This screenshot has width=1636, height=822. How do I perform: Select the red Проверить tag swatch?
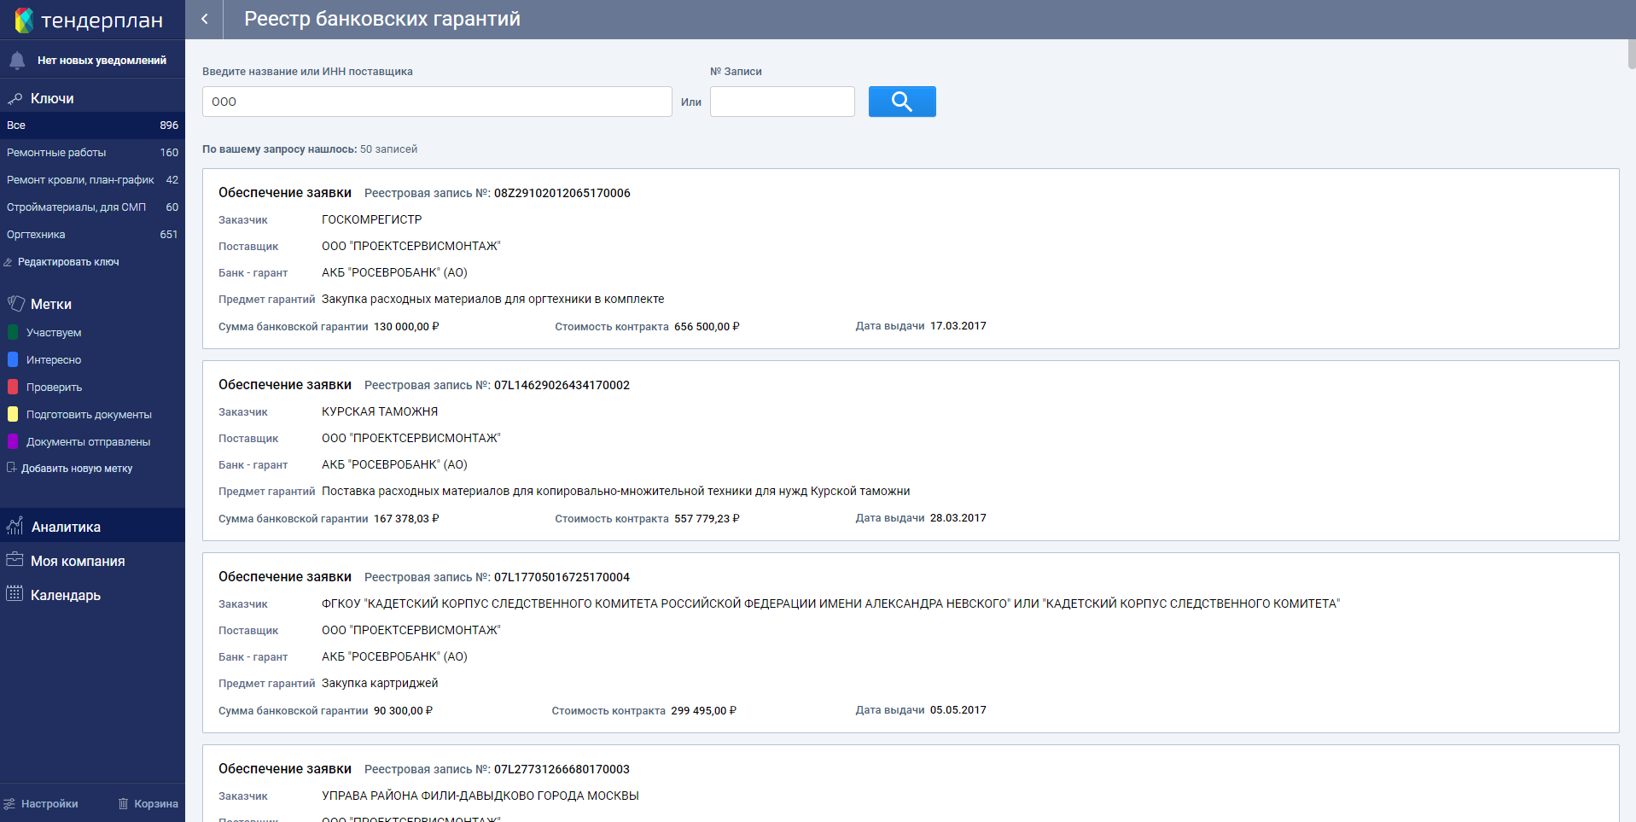point(13,387)
